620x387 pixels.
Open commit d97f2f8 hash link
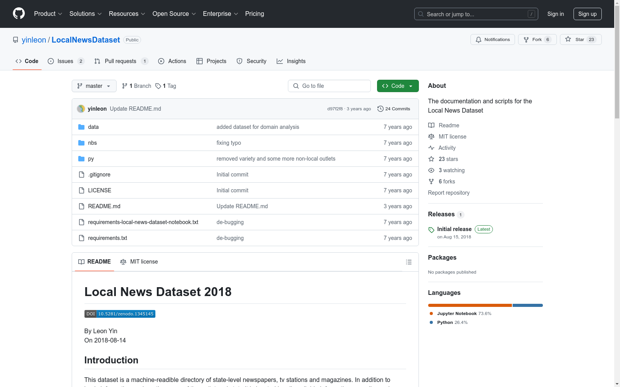tap(335, 109)
